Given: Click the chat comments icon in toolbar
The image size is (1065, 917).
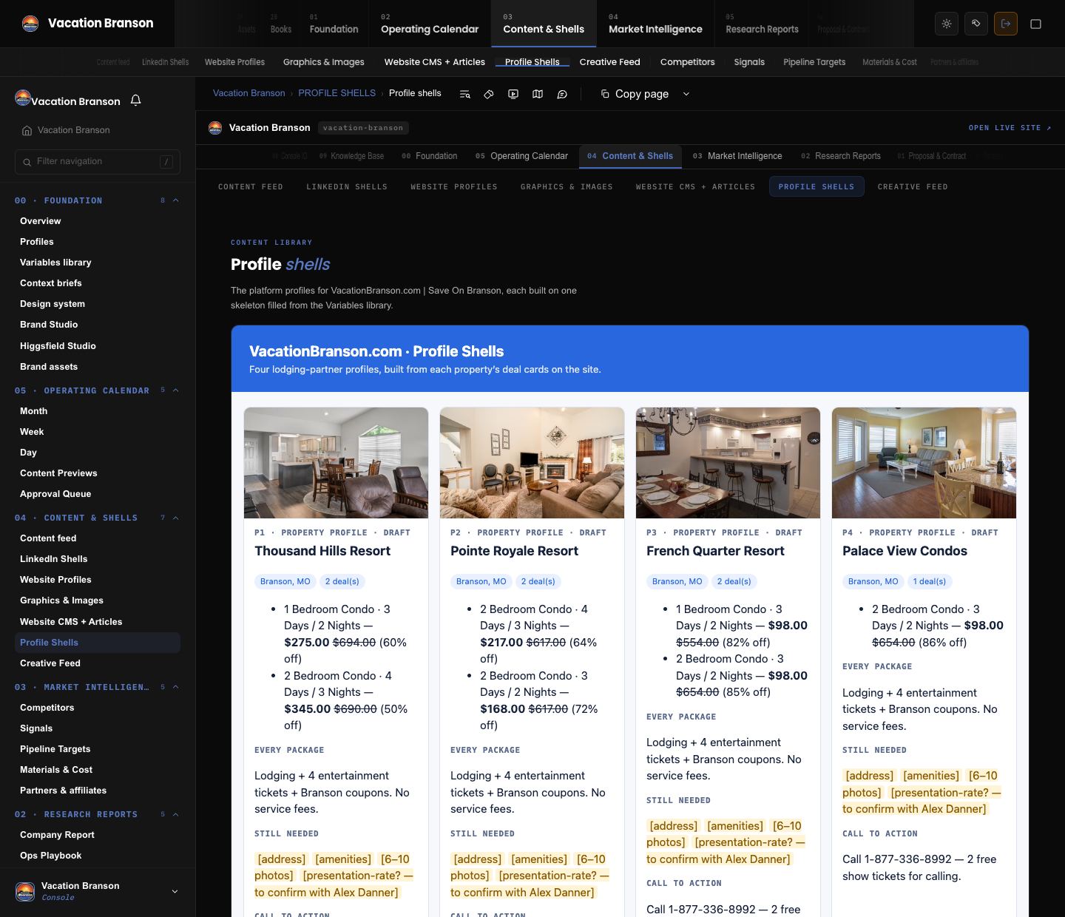Looking at the screenshot, I should (x=562, y=94).
